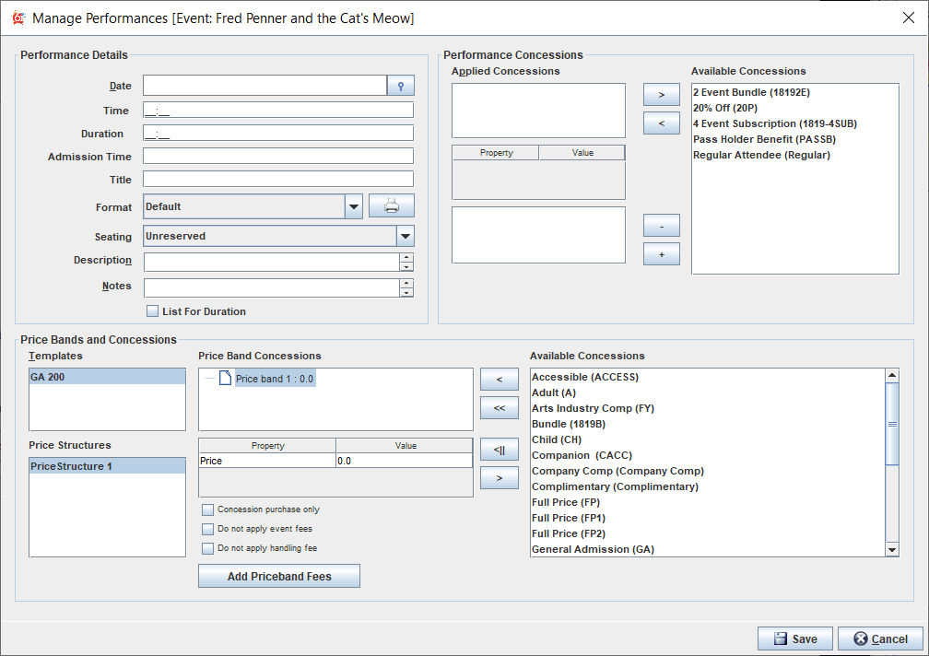Open the date picker next to Date field
Screen dimensions: 929x656
(x=400, y=86)
